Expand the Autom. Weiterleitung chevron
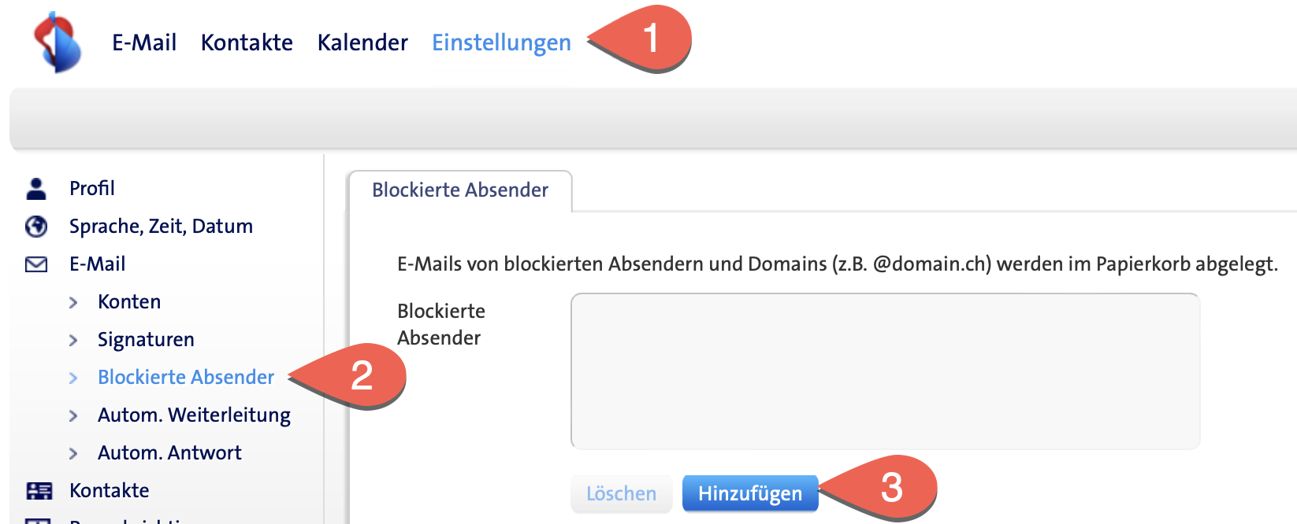This screenshot has height=524, width=1297. pyautogui.click(x=73, y=415)
